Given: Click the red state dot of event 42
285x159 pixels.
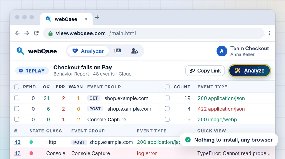Looking at the screenshot, I should (31, 153).
